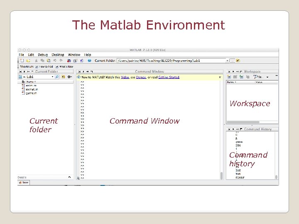299x224 pixels.
Task: Undock the Workspace panel
Action: pyautogui.click(x=233, y=72)
